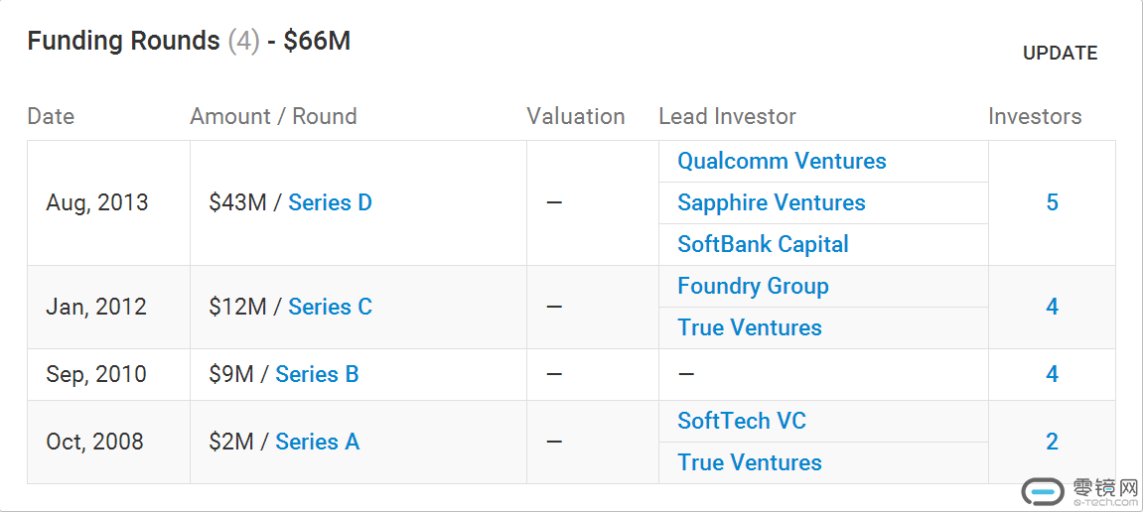The height and width of the screenshot is (512, 1143).
Task: Open the Series A round link
Action: 317,442
